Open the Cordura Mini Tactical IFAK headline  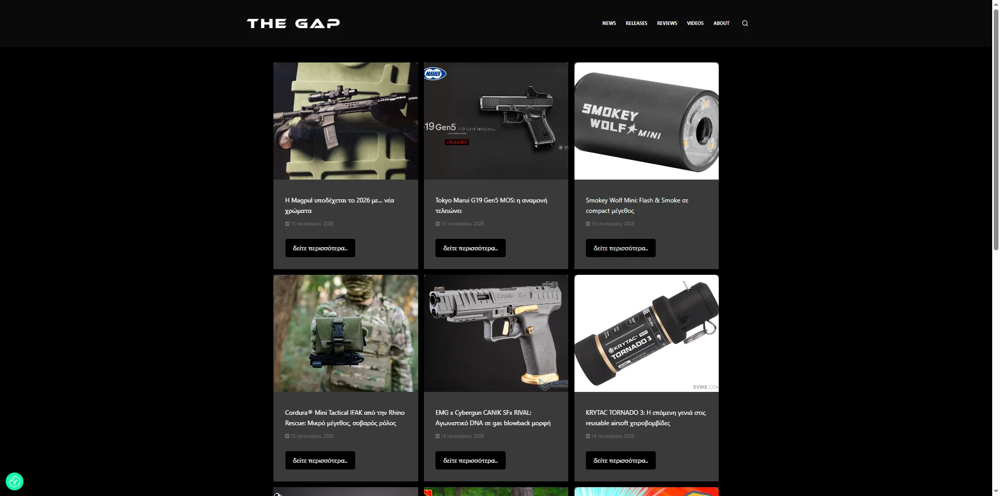click(x=345, y=418)
